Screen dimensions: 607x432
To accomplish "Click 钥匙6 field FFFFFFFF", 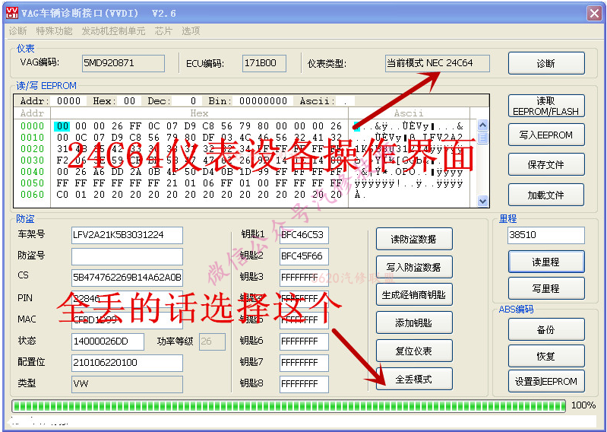I will [x=305, y=341].
